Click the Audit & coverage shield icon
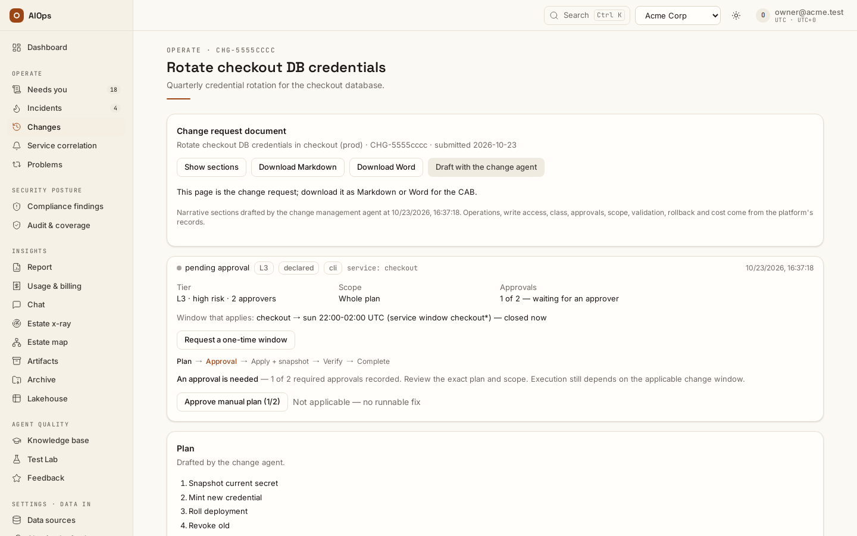This screenshot has height=536, width=857. [17, 226]
